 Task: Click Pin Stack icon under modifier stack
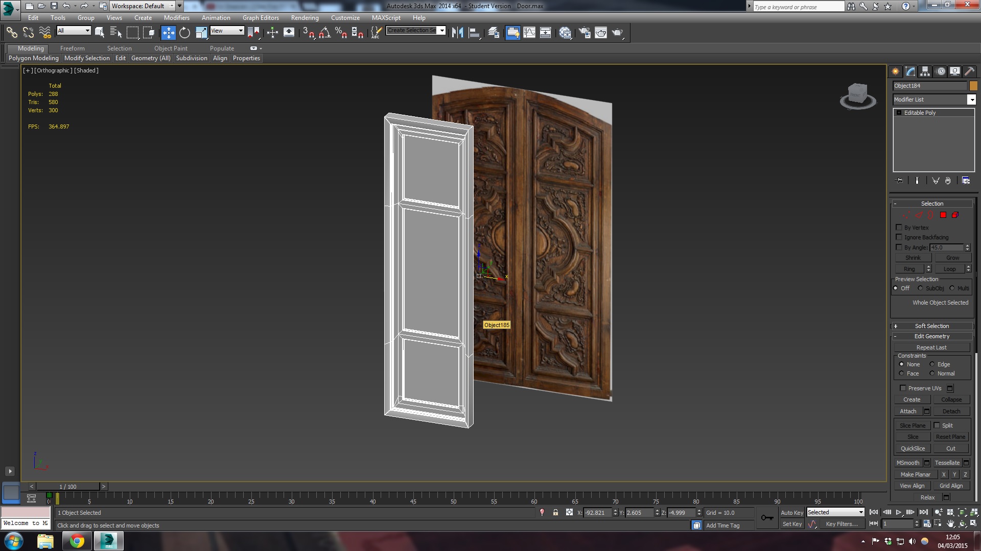(899, 181)
